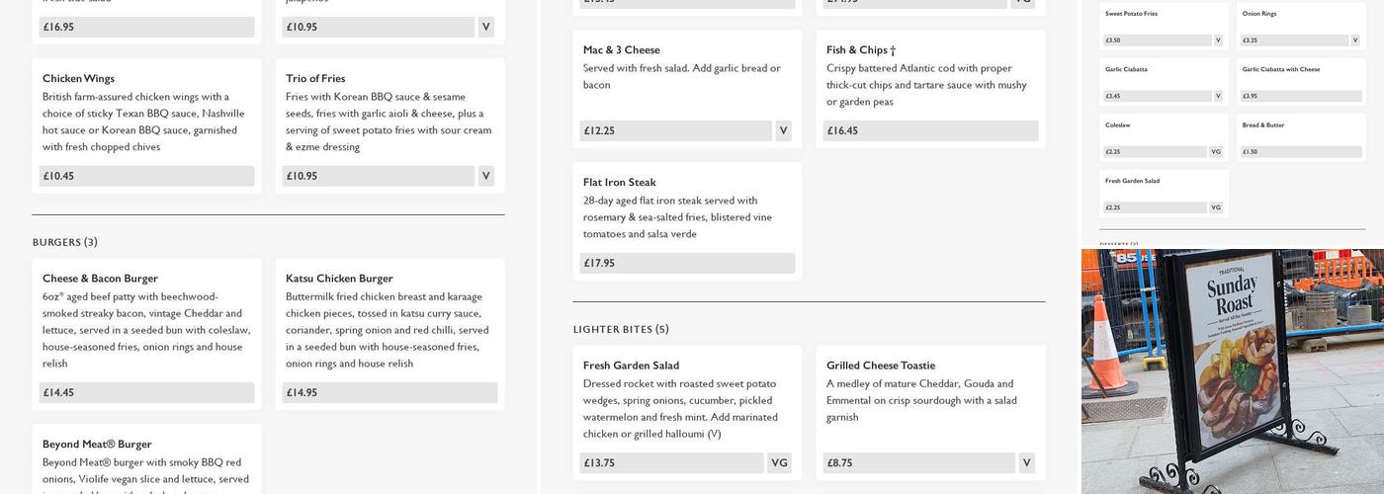Select the Beyond Meat® Burger title
The image size is (1384, 494).
coord(97,444)
